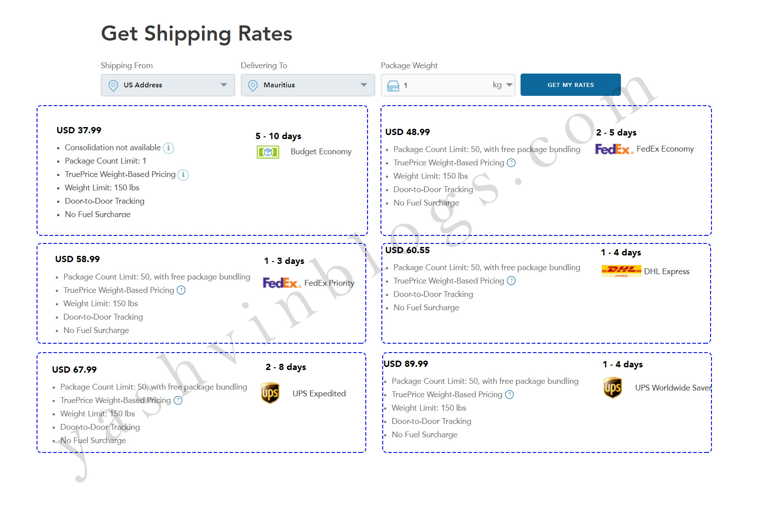
Task: Click the FedEx Priority logo
Action: click(x=281, y=283)
